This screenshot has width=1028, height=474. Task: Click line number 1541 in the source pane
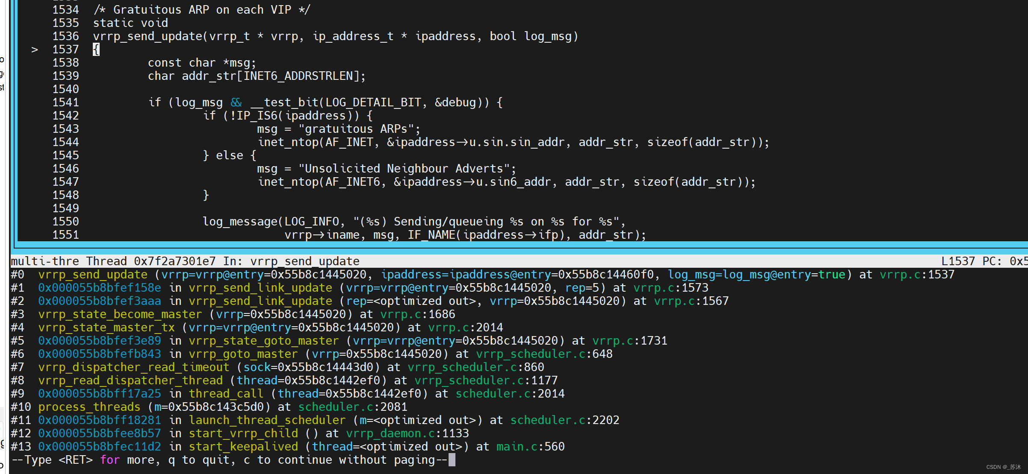65,102
